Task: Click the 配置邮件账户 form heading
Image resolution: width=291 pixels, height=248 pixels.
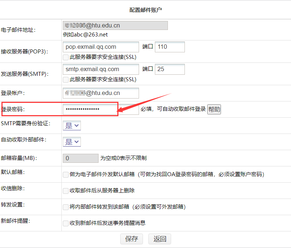Action: [145, 10]
